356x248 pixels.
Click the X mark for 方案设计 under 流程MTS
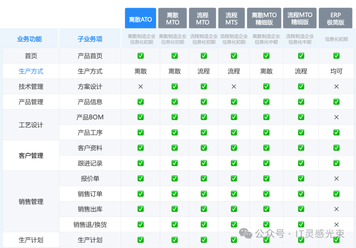click(234, 87)
